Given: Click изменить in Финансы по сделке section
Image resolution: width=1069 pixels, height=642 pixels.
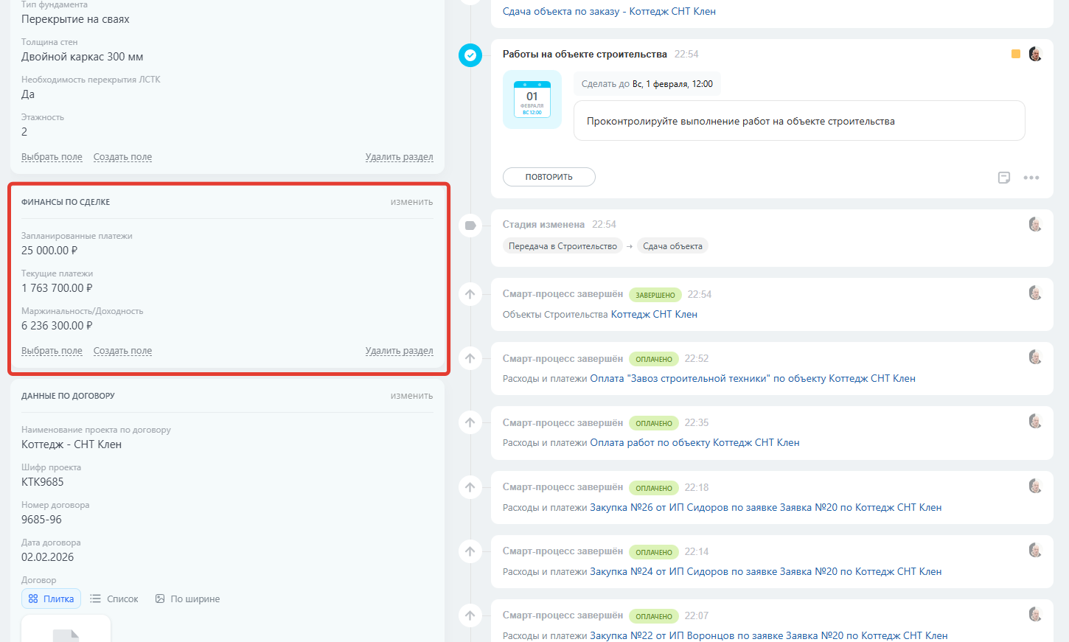Looking at the screenshot, I should pos(411,202).
